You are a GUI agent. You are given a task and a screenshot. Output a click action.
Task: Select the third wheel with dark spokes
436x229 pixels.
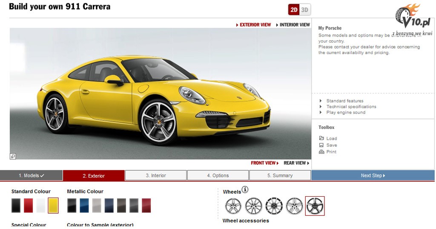click(x=274, y=206)
